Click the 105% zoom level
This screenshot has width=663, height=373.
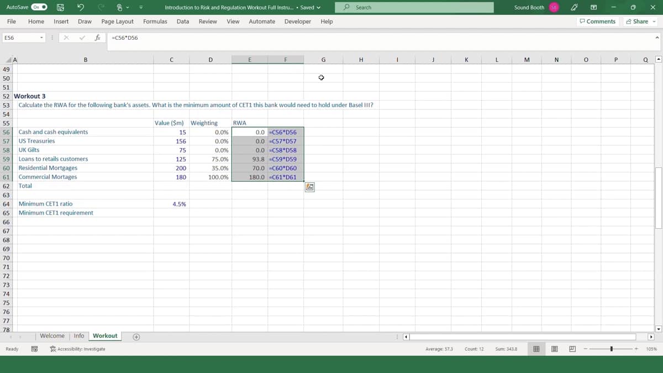coord(651,349)
